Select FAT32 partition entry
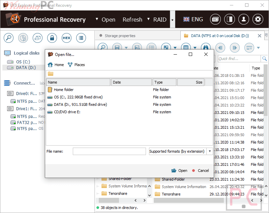Screen dimensions: 269x213 [x=27, y=122]
